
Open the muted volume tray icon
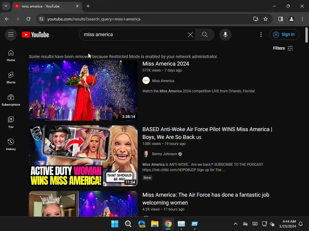pos(272,224)
